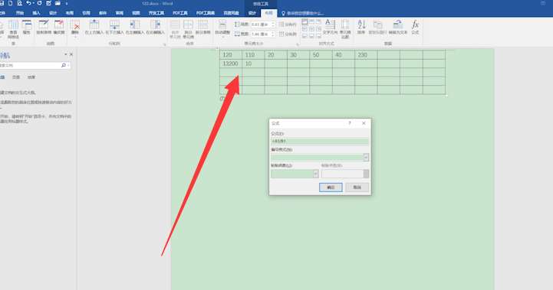This screenshot has height=290, width=553.
Task: Click the Convert to Text icon
Action: (398, 27)
